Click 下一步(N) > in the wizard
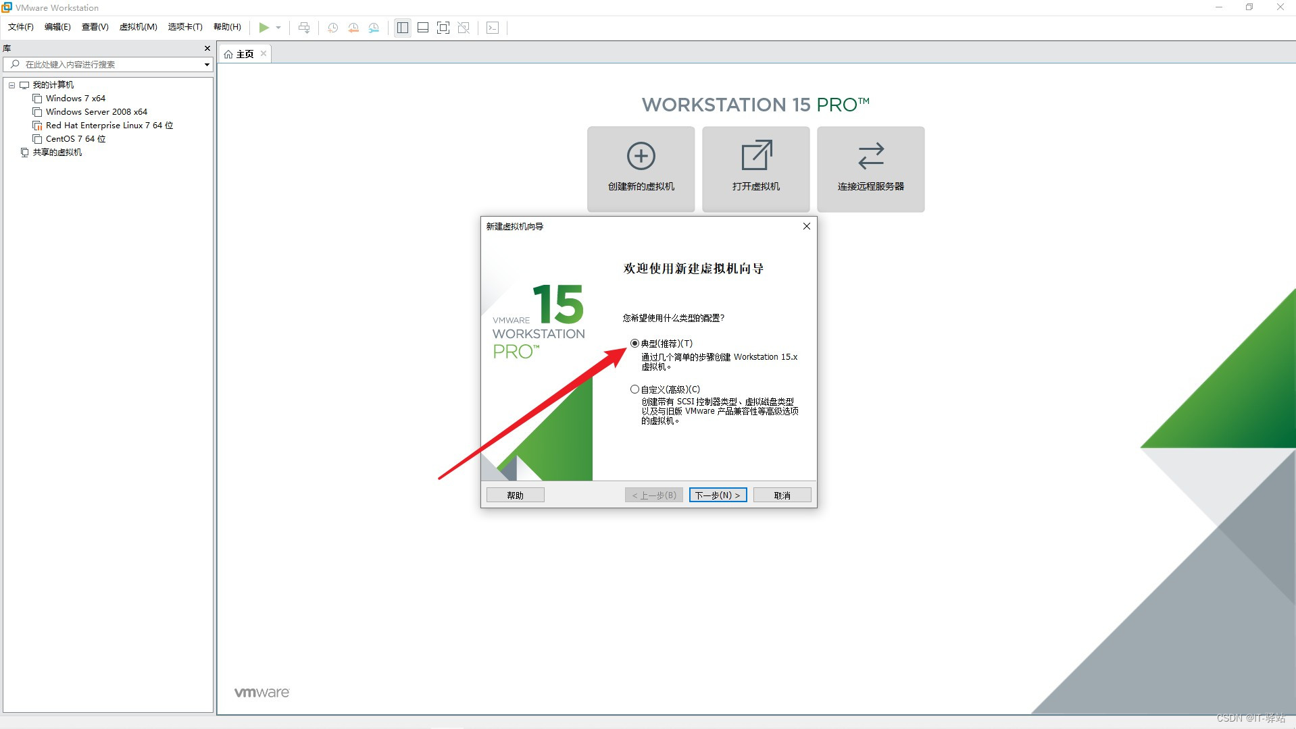Image resolution: width=1296 pixels, height=729 pixels. point(718,495)
